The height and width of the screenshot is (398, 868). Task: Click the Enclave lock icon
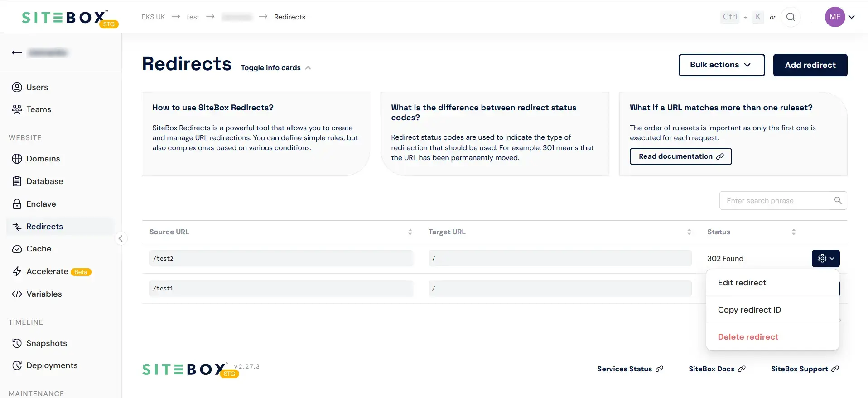(17, 204)
